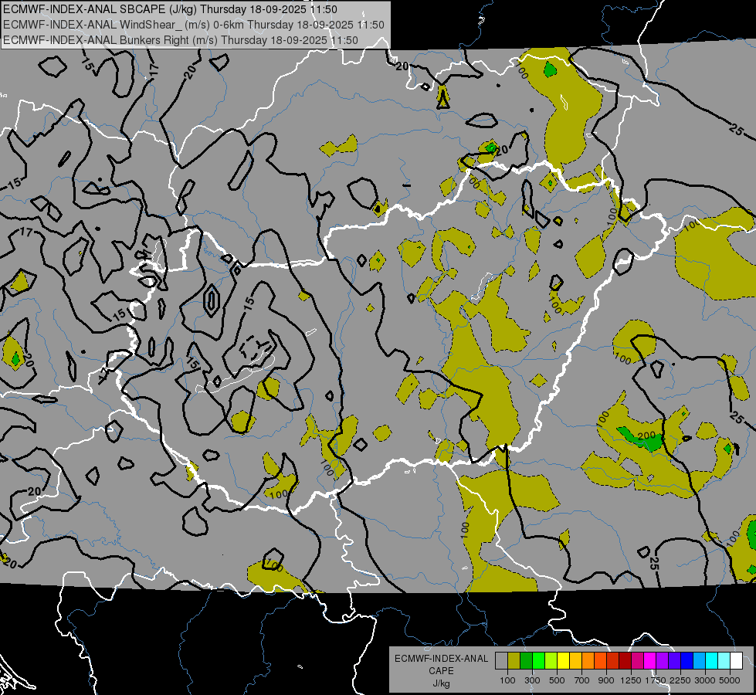756x695 pixels.
Task: Pick the yellow 500 legend swatch
Action: (563, 661)
